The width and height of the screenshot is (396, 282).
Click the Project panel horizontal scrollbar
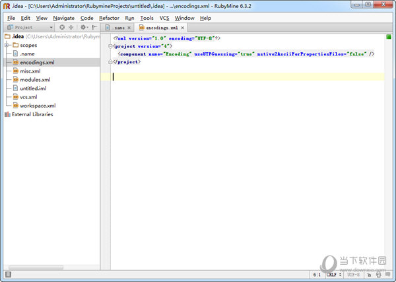[x=36, y=267]
